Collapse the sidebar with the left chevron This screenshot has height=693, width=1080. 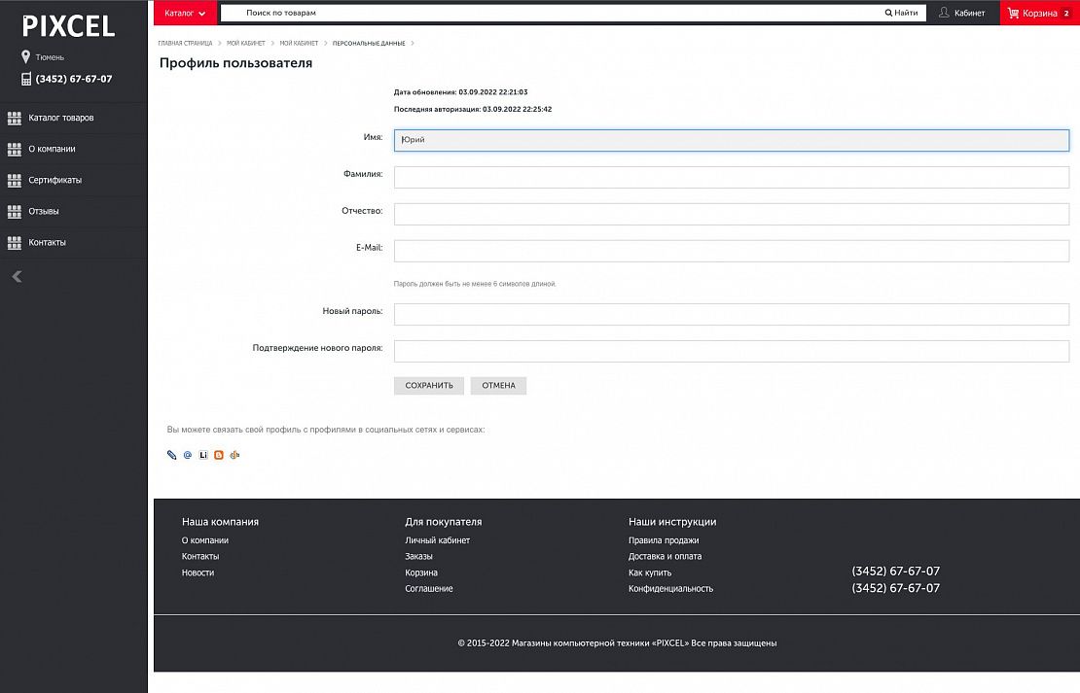pyautogui.click(x=17, y=277)
